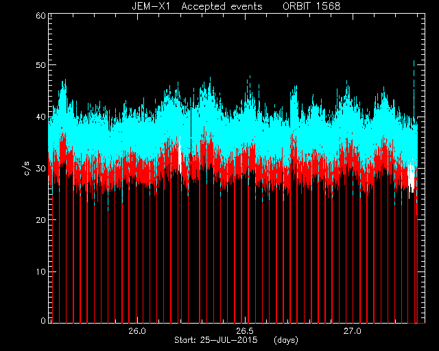Image resolution: width=439 pixels, height=351 pixels.
Task: Click the y-axis tick label 20
Action: (x=41, y=220)
